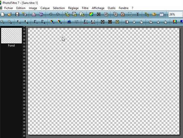Apply the sepia old-photo filter icon

click(x=110, y=22)
